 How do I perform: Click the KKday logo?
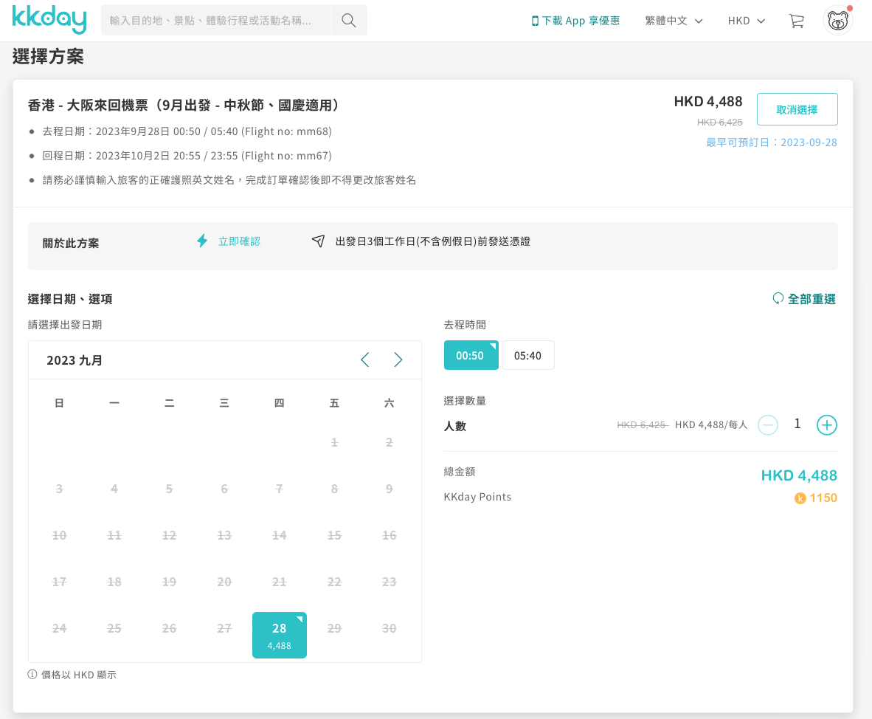[x=49, y=20]
